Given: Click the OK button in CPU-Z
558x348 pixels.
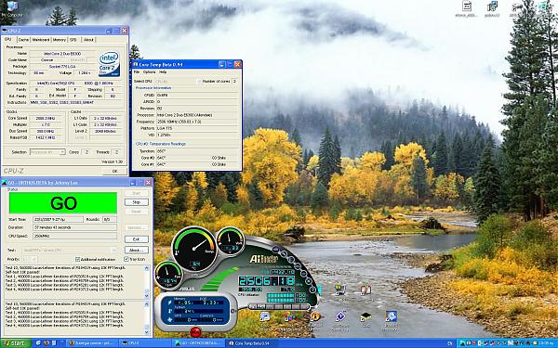Looking at the screenshot, I should pyautogui.click(x=114, y=171).
